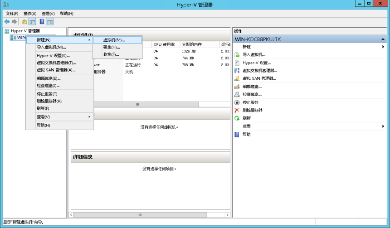The height and width of the screenshot is (228, 390).
Task: Click 导入虚拟机... link in actions pane
Action: [254, 55]
